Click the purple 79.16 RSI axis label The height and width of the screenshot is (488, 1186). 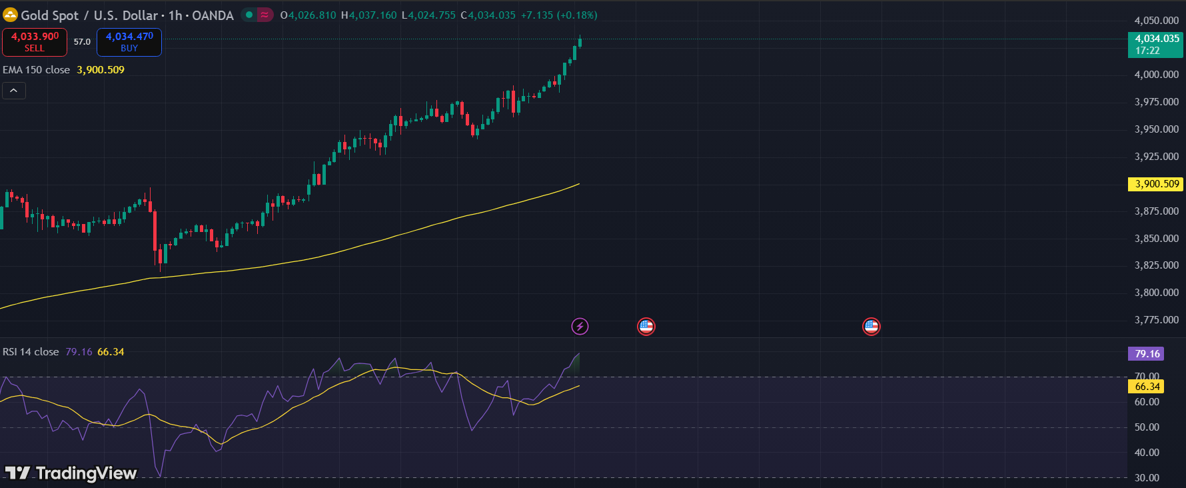(1147, 354)
